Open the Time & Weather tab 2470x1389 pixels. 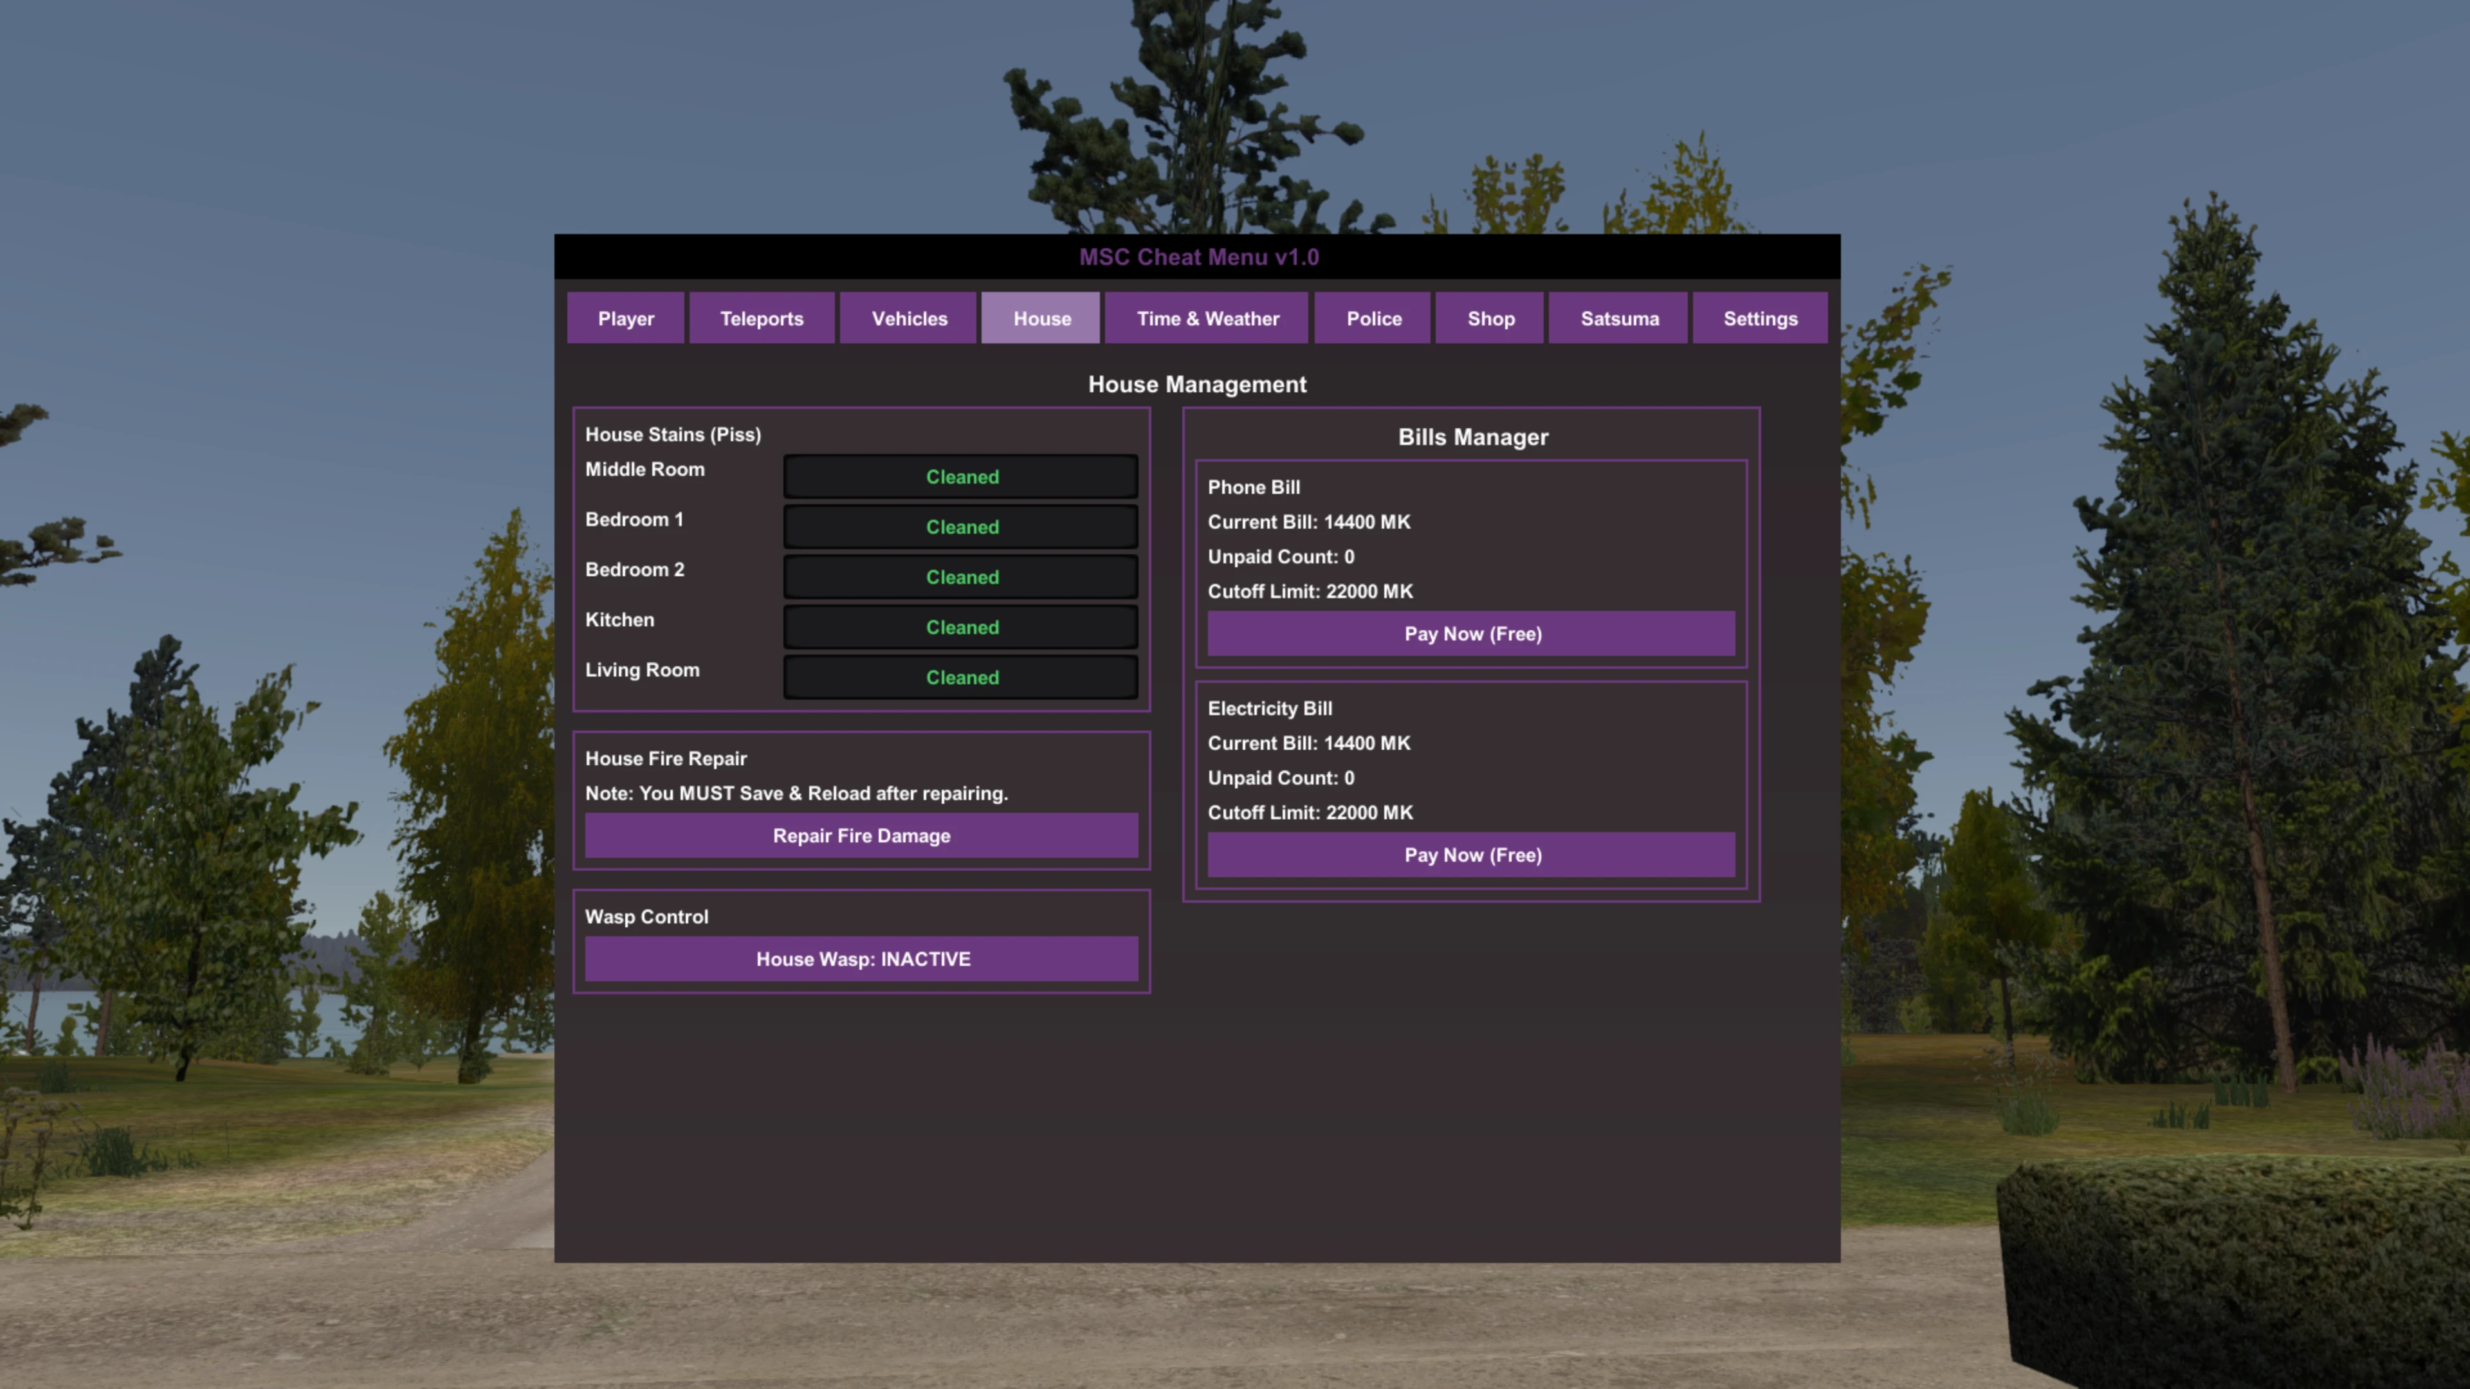1206,318
